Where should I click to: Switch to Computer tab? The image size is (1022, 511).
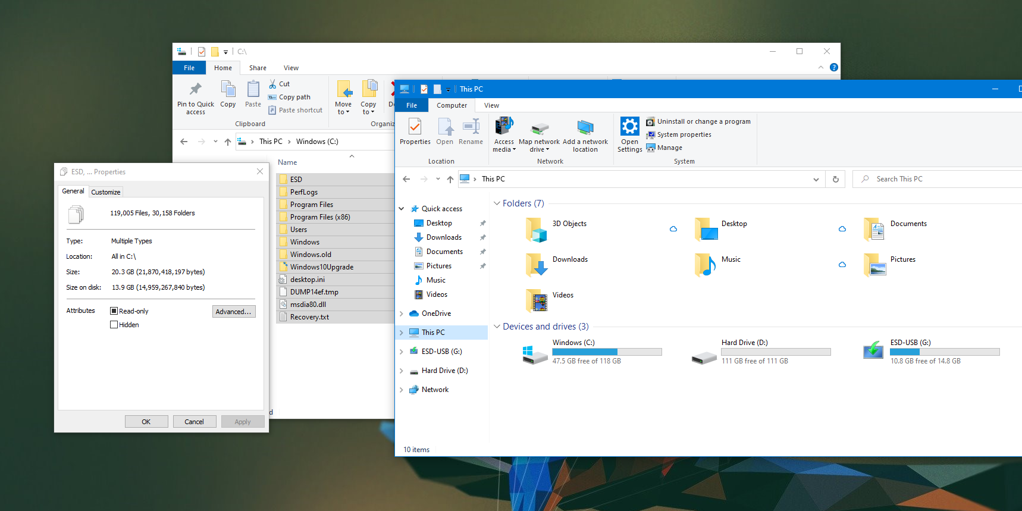coord(452,105)
